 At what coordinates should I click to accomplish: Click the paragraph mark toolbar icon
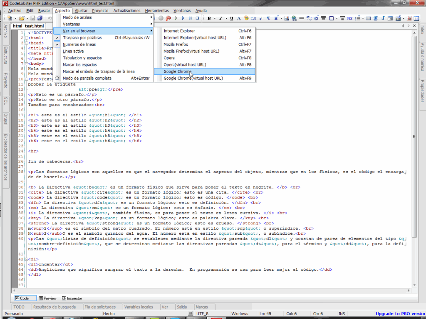coord(268,18)
